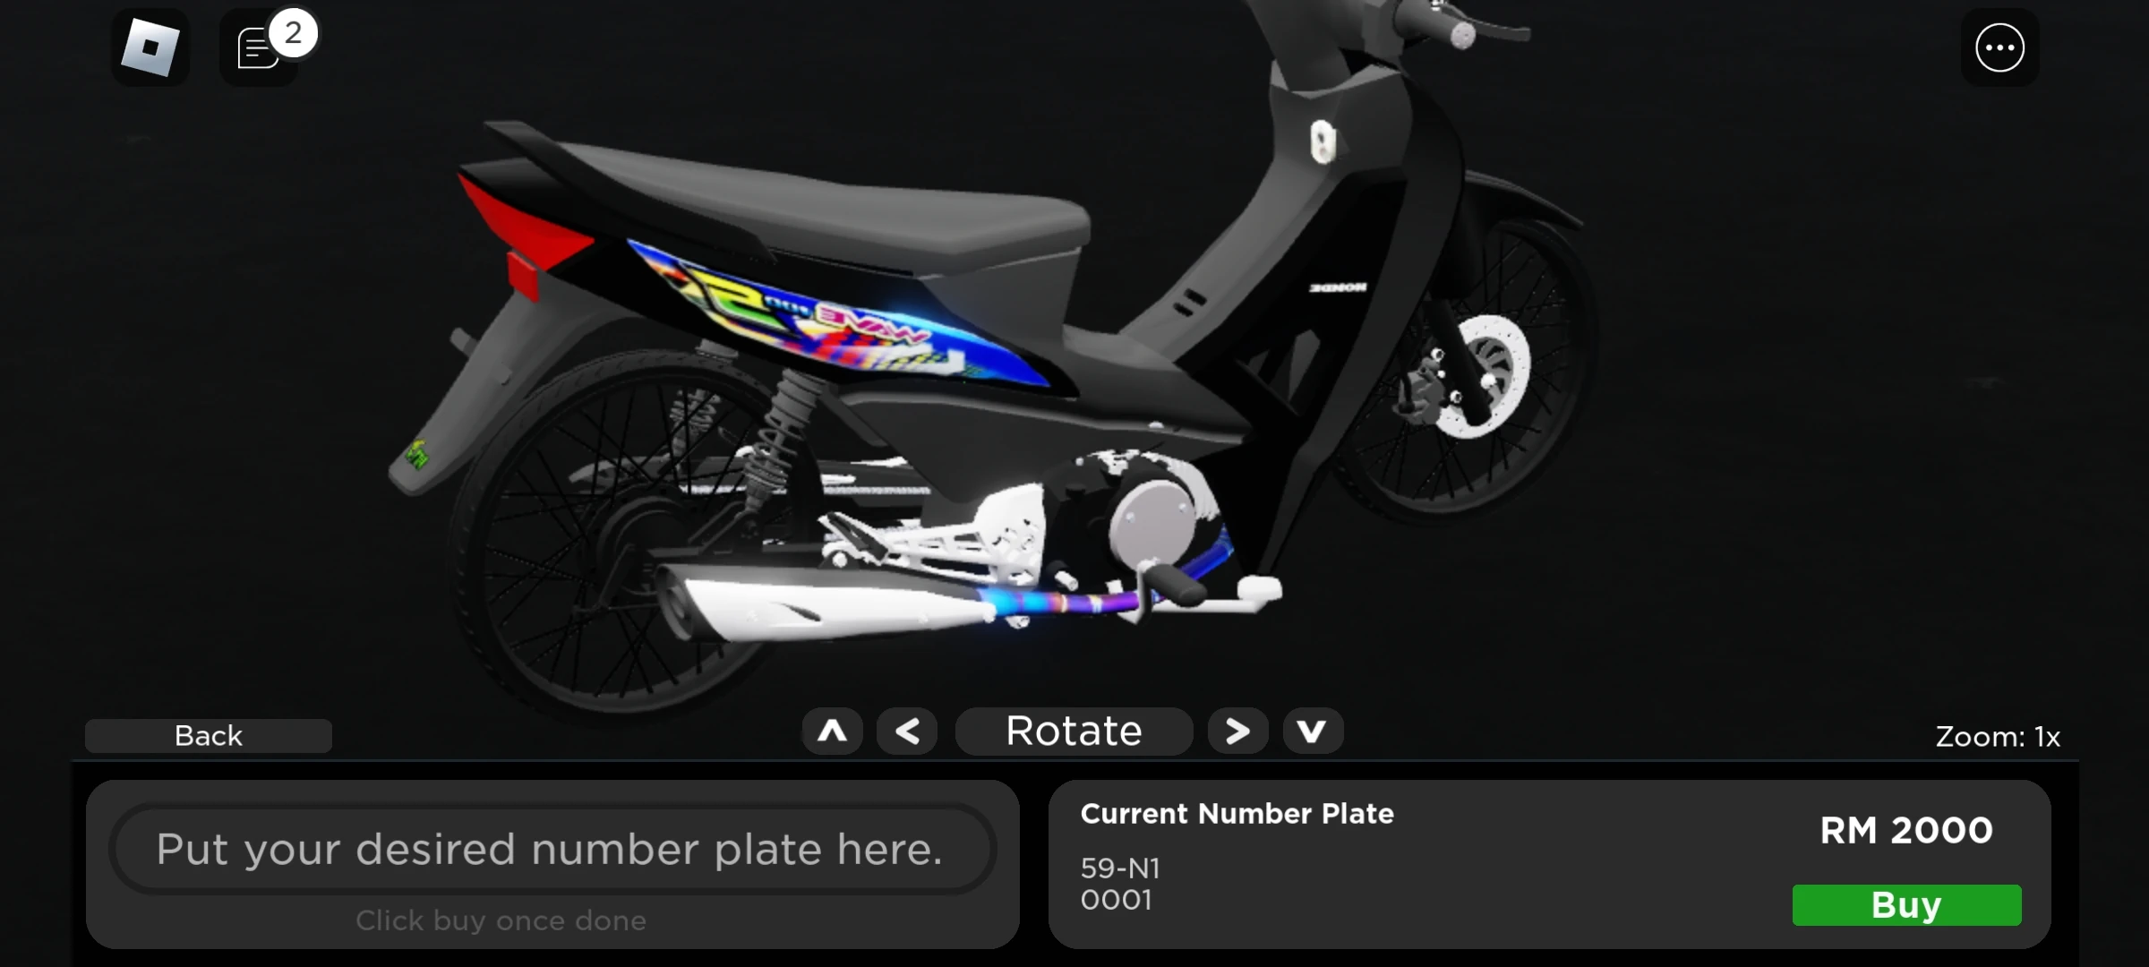The image size is (2149, 967).
Task: Change the Zoom: 1x level indicator
Action: click(1997, 737)
